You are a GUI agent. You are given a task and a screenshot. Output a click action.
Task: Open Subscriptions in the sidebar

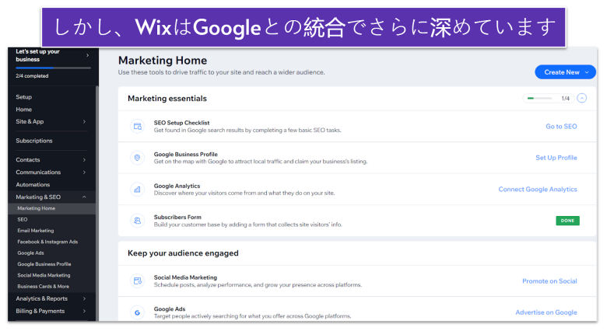pos(34,141)
